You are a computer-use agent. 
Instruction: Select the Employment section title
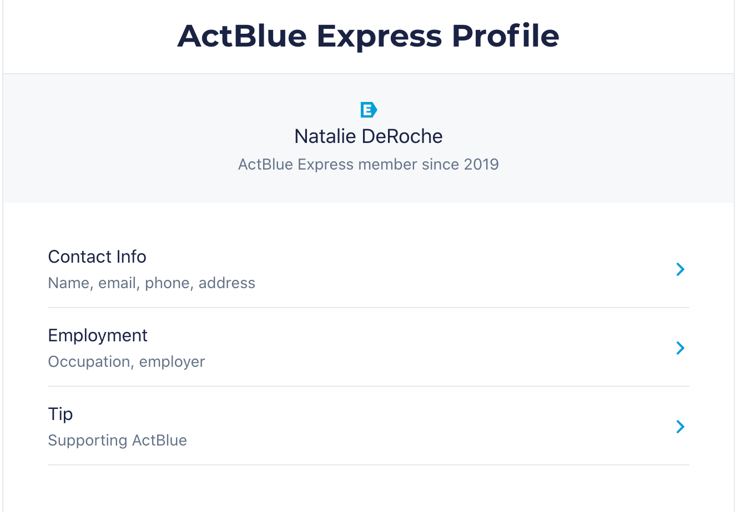click(98, 336)
